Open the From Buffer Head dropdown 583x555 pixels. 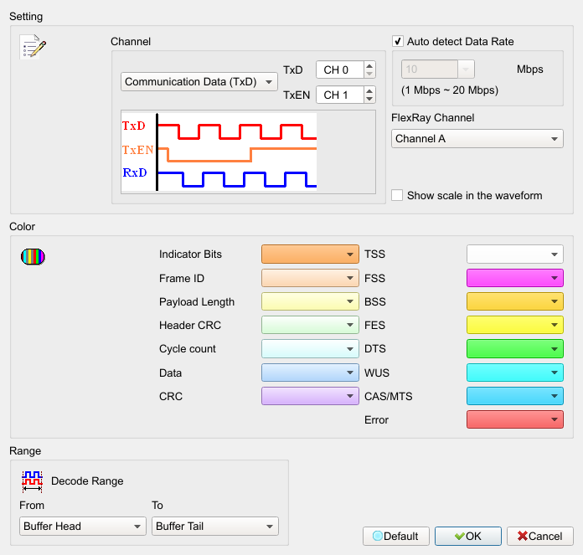click(x=83, y=526)
